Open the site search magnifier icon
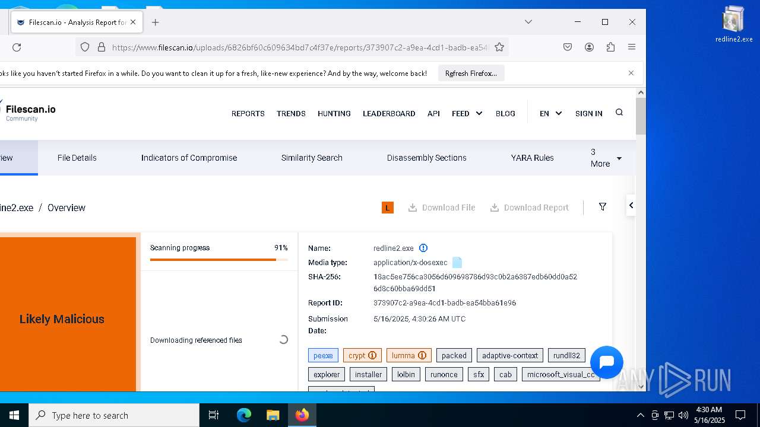The width and height of the screenshot is (760, 427). coord(619,113)
